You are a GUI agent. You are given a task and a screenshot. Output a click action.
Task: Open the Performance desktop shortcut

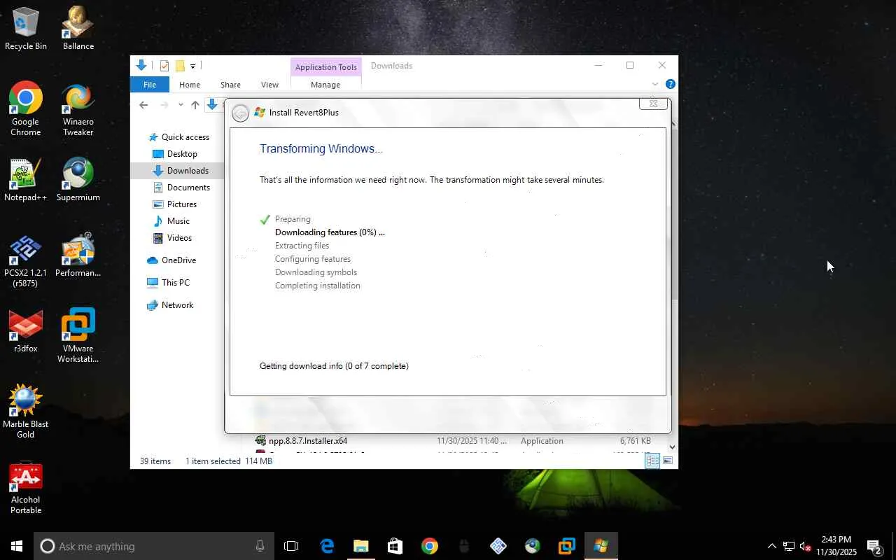[x=78, y=255]
